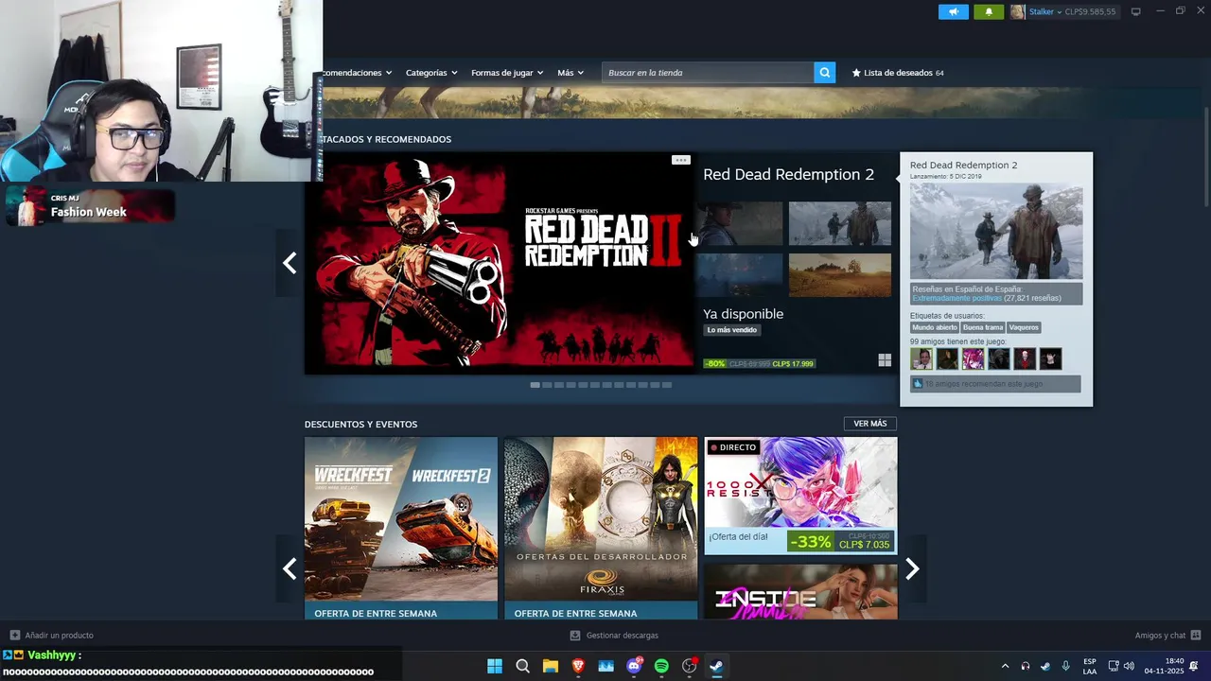Open Discord from the taskbar
The image size is (1211, 681).
point(634,666)
